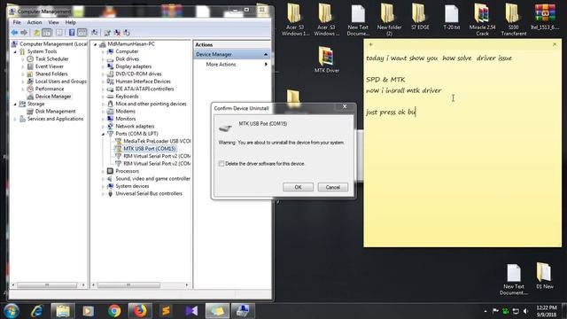Select MTK USB Port (COM15) device
Viewport: 567px width, 319px height.
tap(149, 149)
